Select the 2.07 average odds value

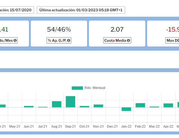click(117, 30)
